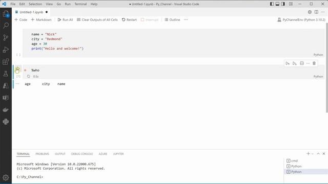The height and width of the screenshot is (184, 328).
Task: Interrupt the running kernel
Action: click(x=150, y=19)
